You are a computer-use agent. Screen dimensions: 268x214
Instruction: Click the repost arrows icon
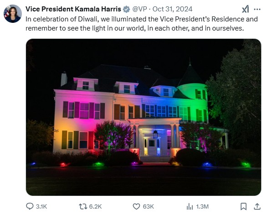coord(83,206)
